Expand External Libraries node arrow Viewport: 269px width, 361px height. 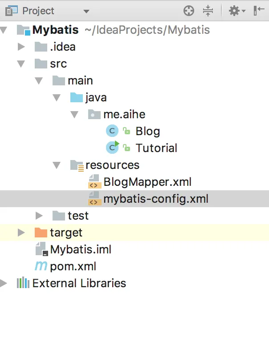pyautogui.click(x=4, y=283)
